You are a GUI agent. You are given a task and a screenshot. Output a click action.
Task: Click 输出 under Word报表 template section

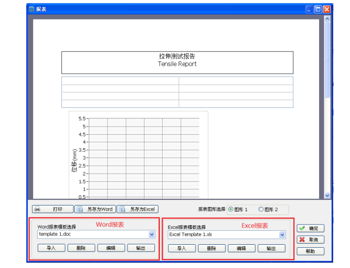point(141,248)
